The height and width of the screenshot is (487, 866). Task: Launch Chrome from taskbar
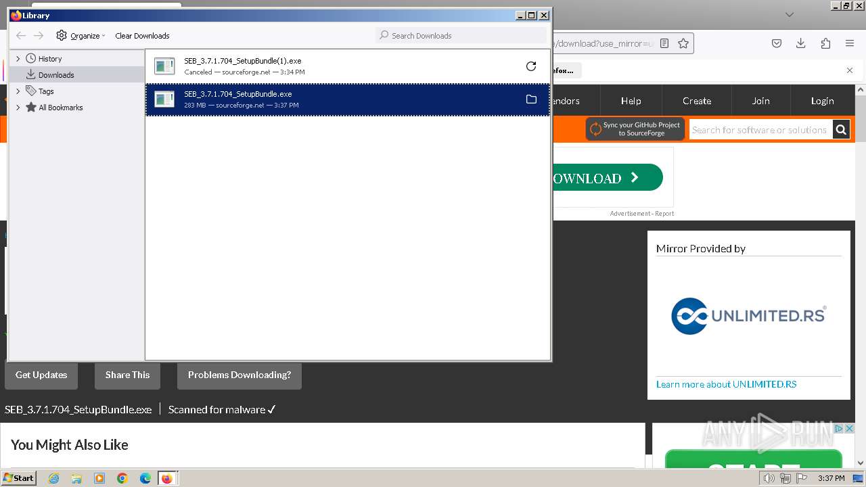(x=122, y=478)
